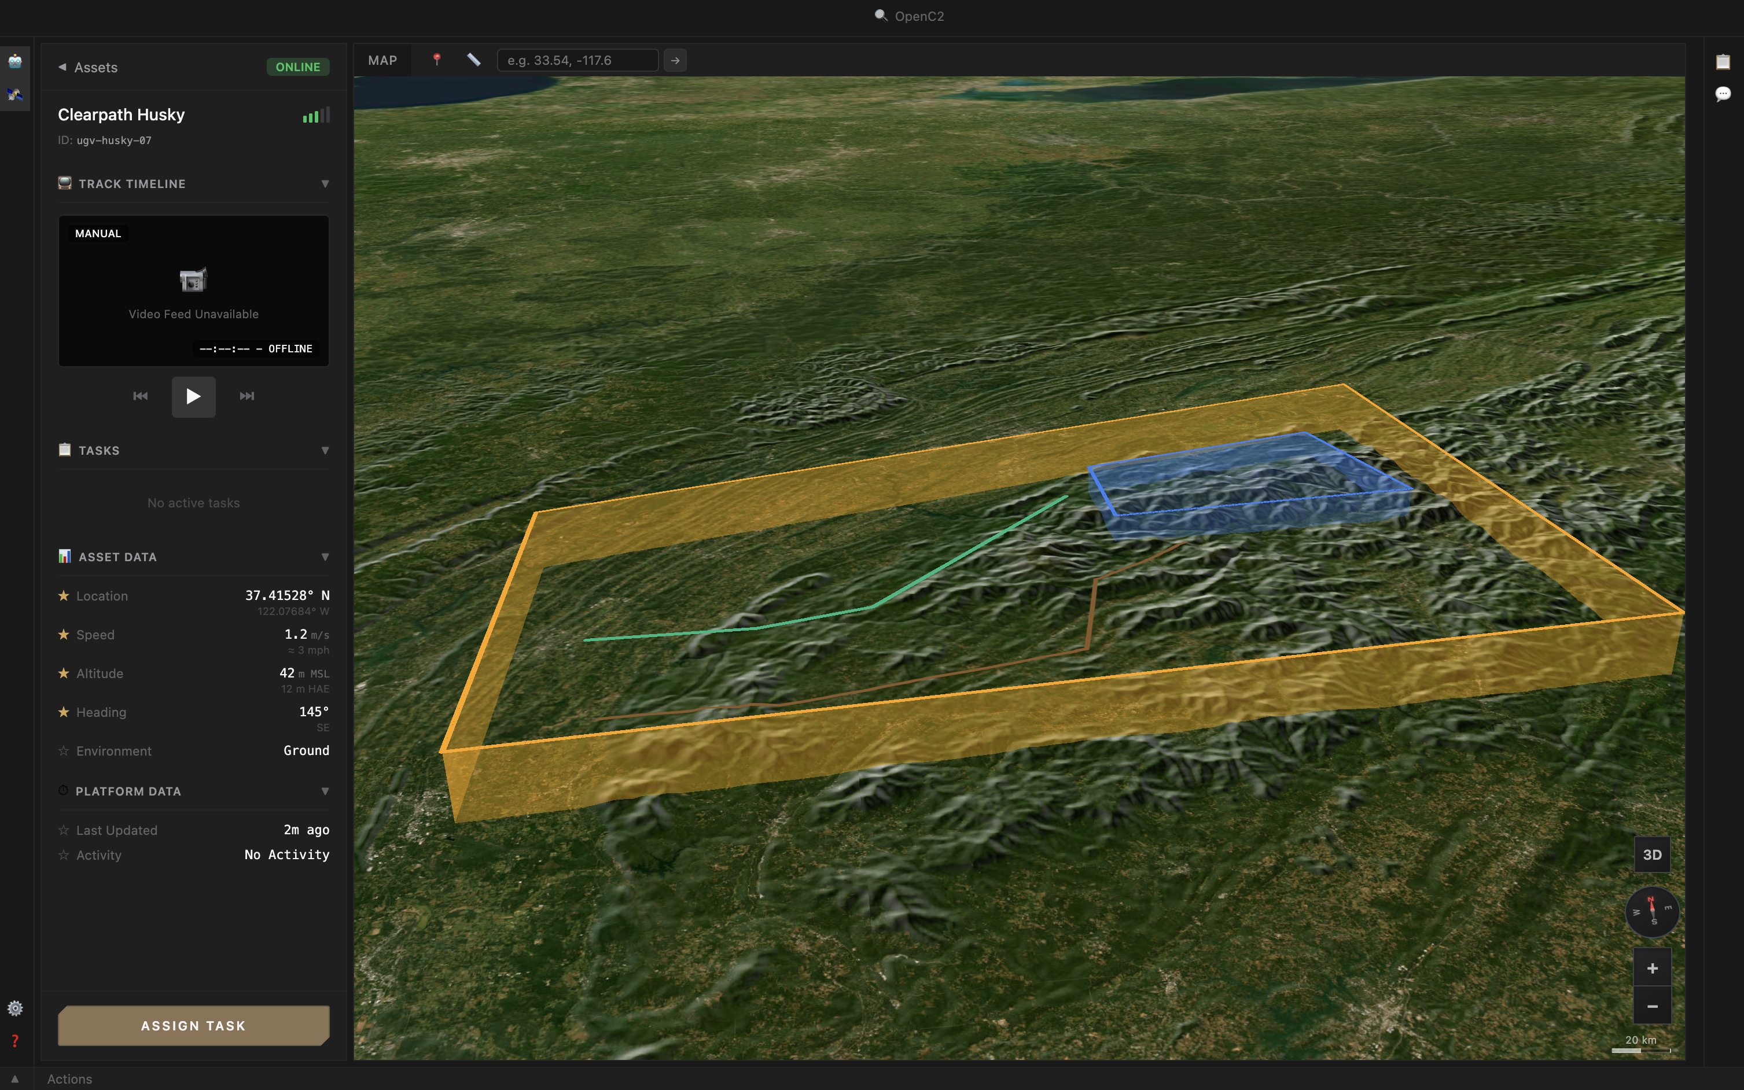
Task: Select the ruler measure tool
Action: point(474,60)
